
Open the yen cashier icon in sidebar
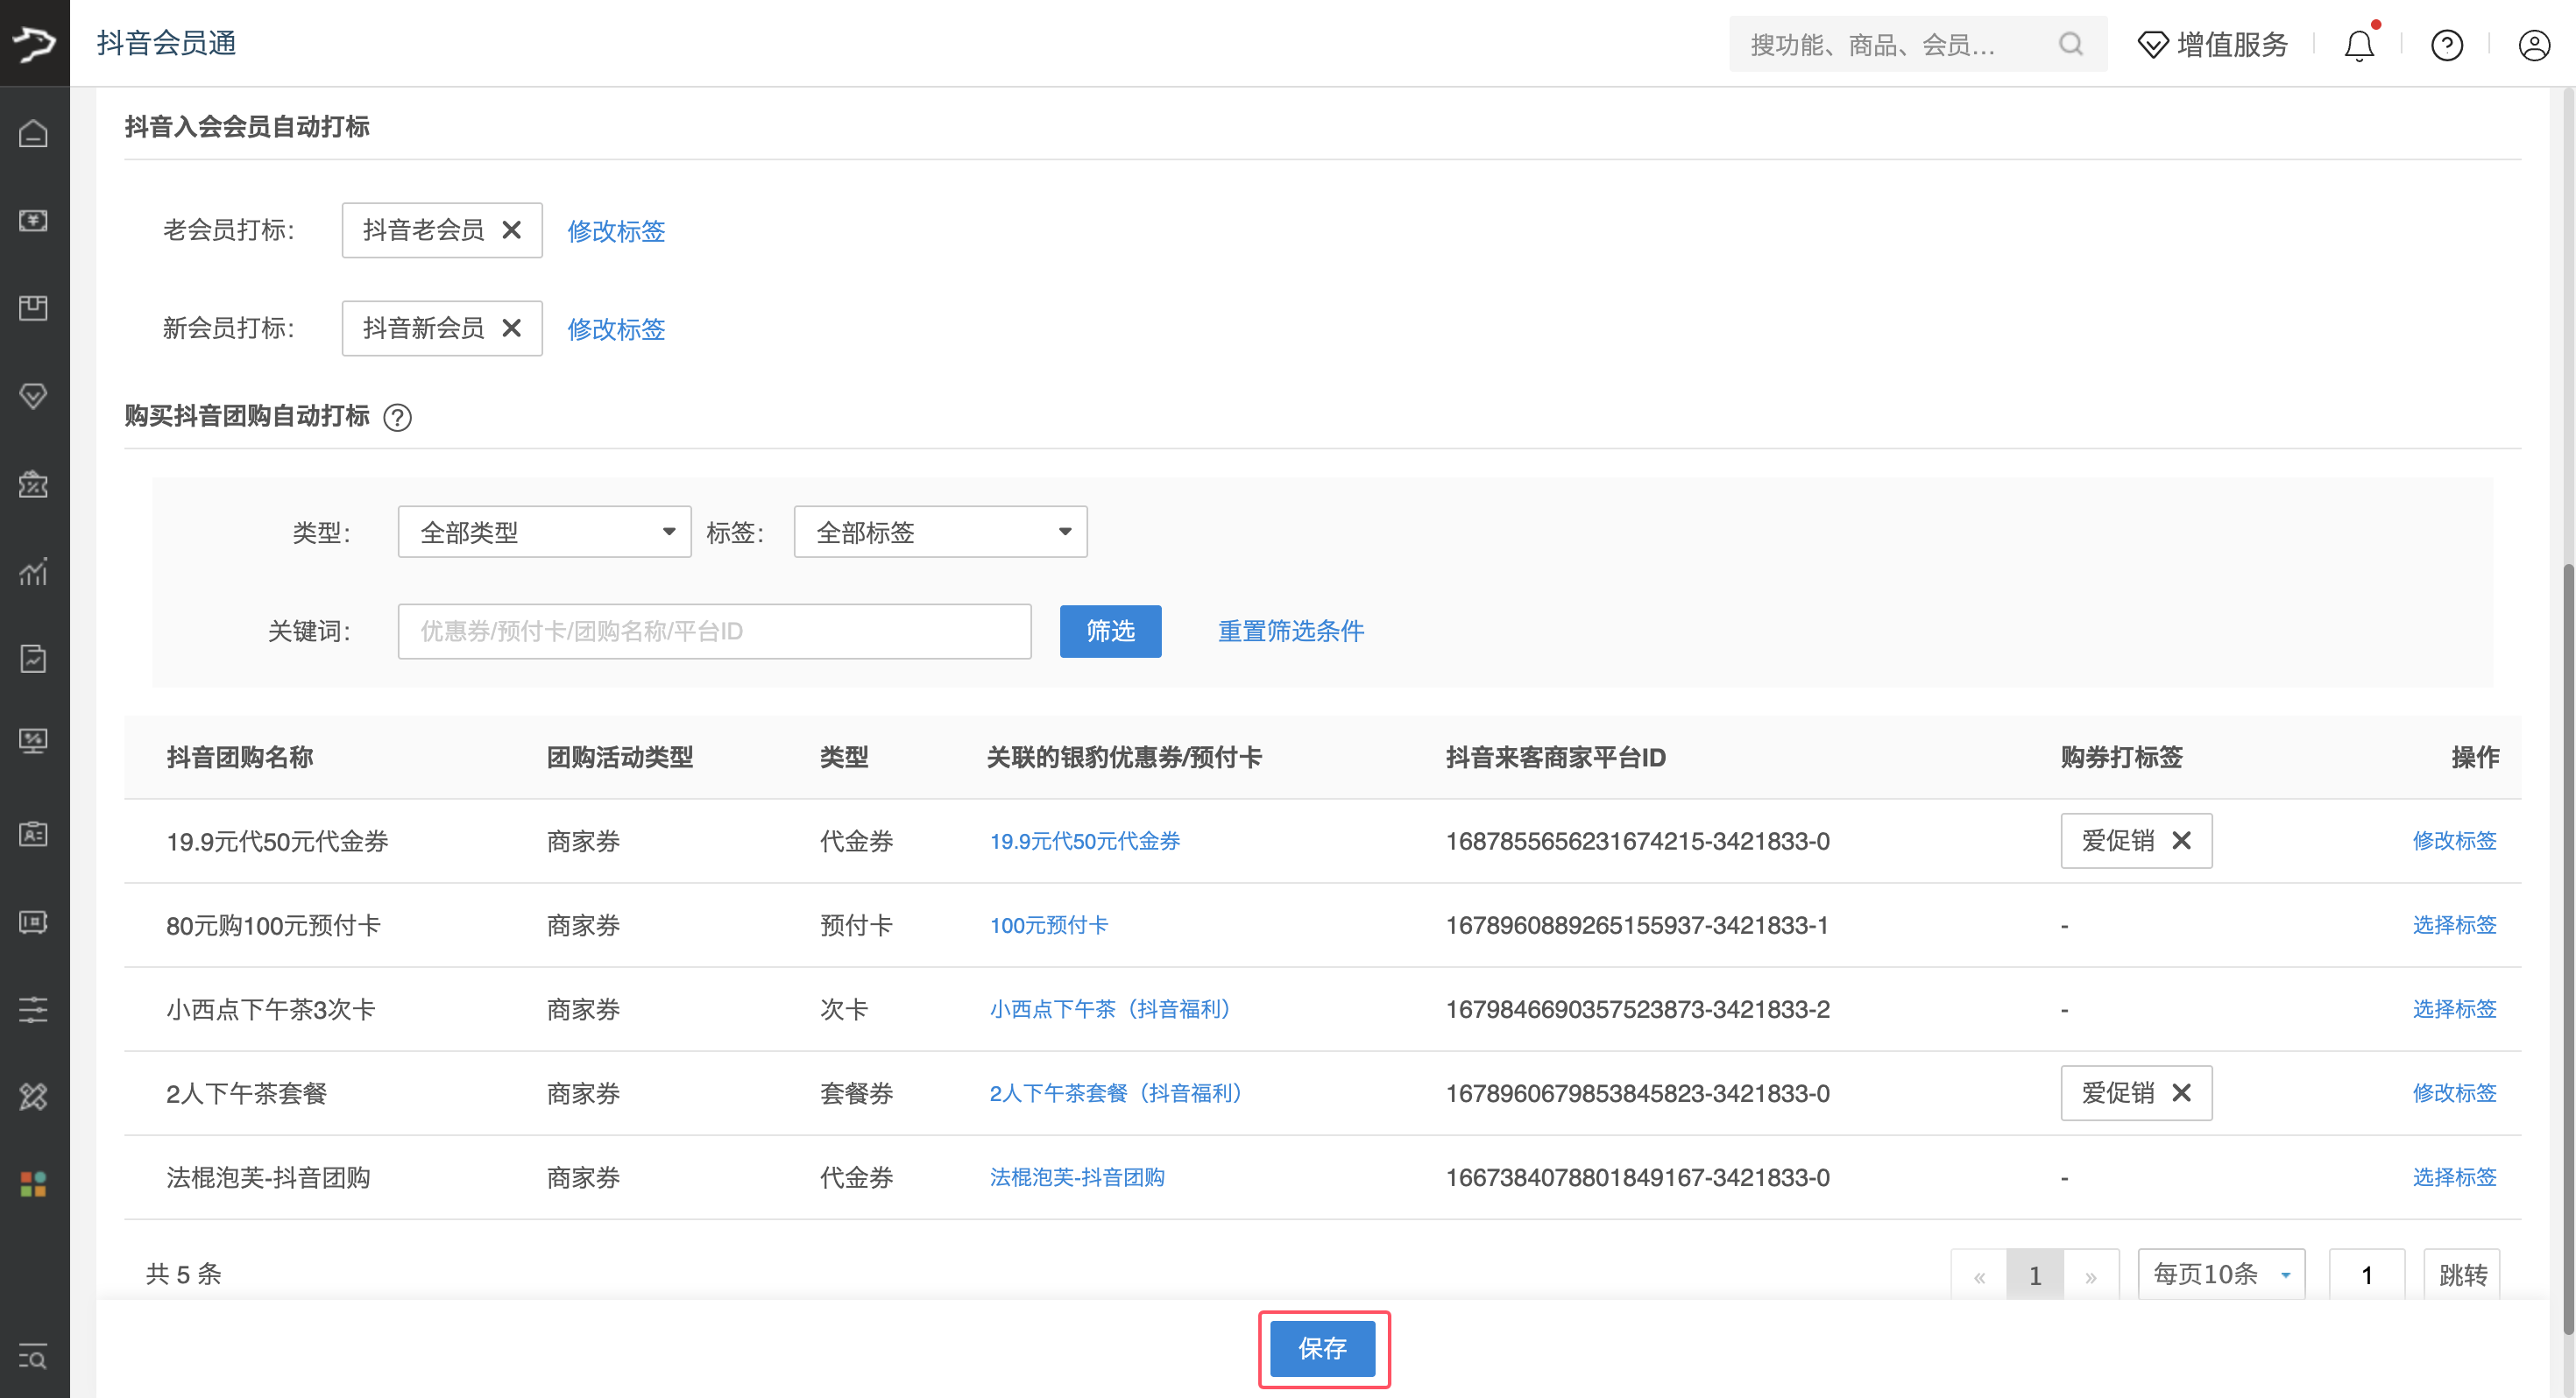point(33,220)
